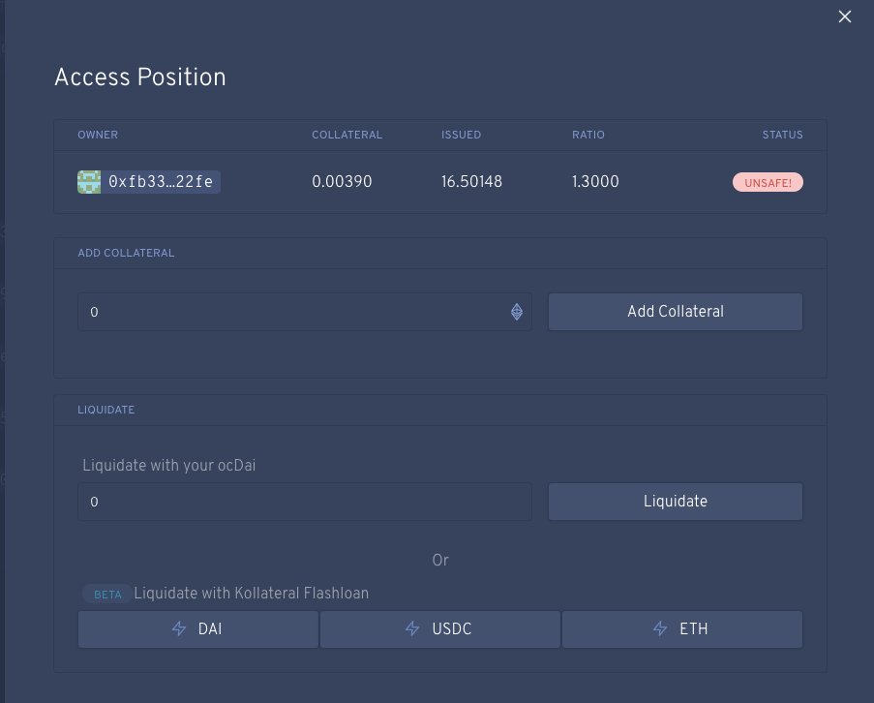This screenshot has height=703, width=874.
Task: Click the RATIO column header
Action: pos(588,135)
